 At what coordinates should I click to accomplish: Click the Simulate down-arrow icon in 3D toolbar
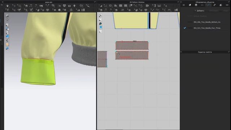tap(8, 6)
